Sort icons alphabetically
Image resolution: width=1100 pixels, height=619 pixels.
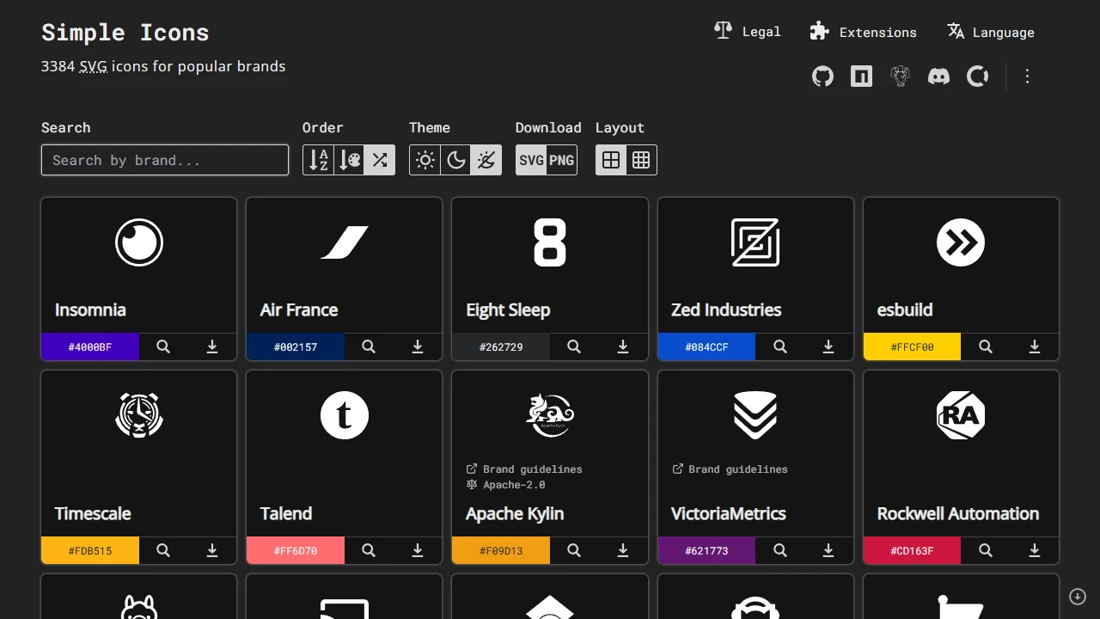click(317, 160)
